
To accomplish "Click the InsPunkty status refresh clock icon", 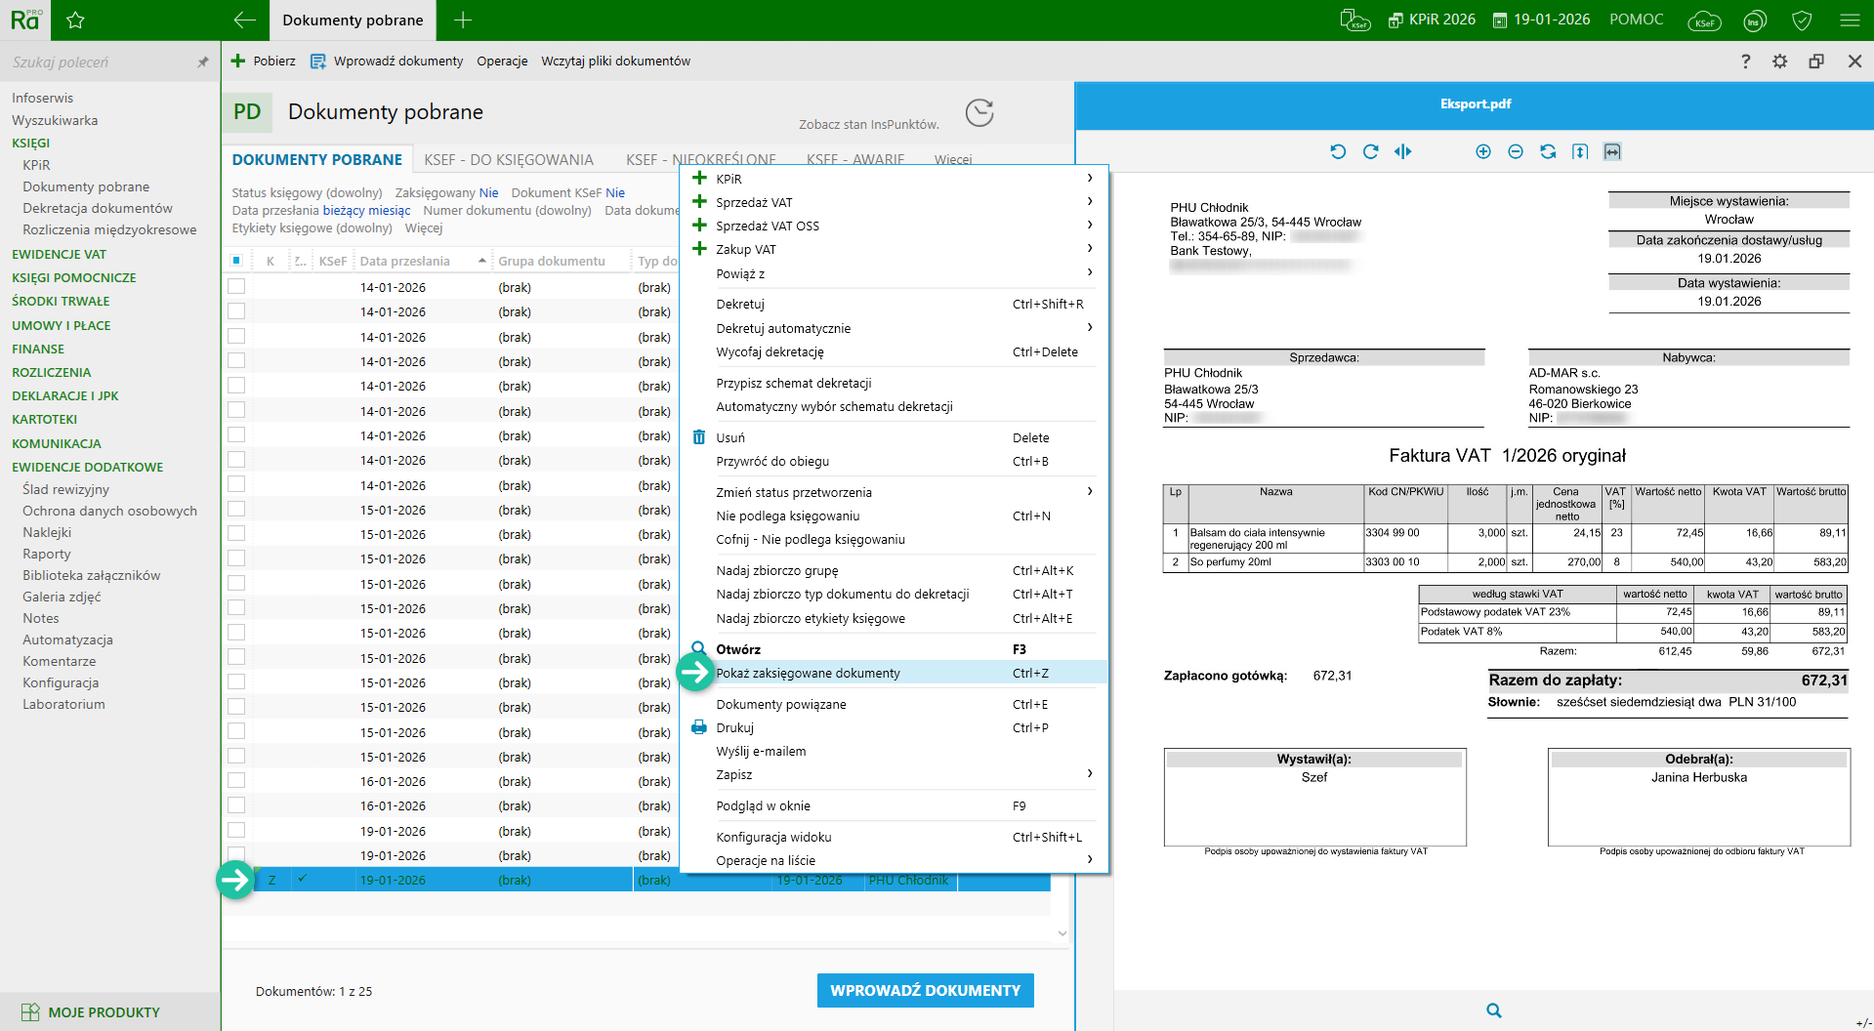I will point(979,113).
